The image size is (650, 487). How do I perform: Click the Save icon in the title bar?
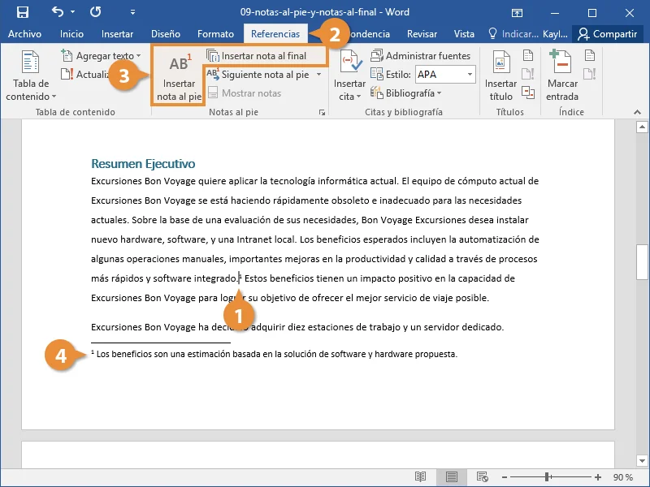click(23, 12)
